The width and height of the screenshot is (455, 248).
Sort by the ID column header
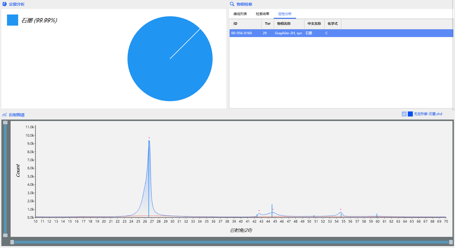point(235,24)
